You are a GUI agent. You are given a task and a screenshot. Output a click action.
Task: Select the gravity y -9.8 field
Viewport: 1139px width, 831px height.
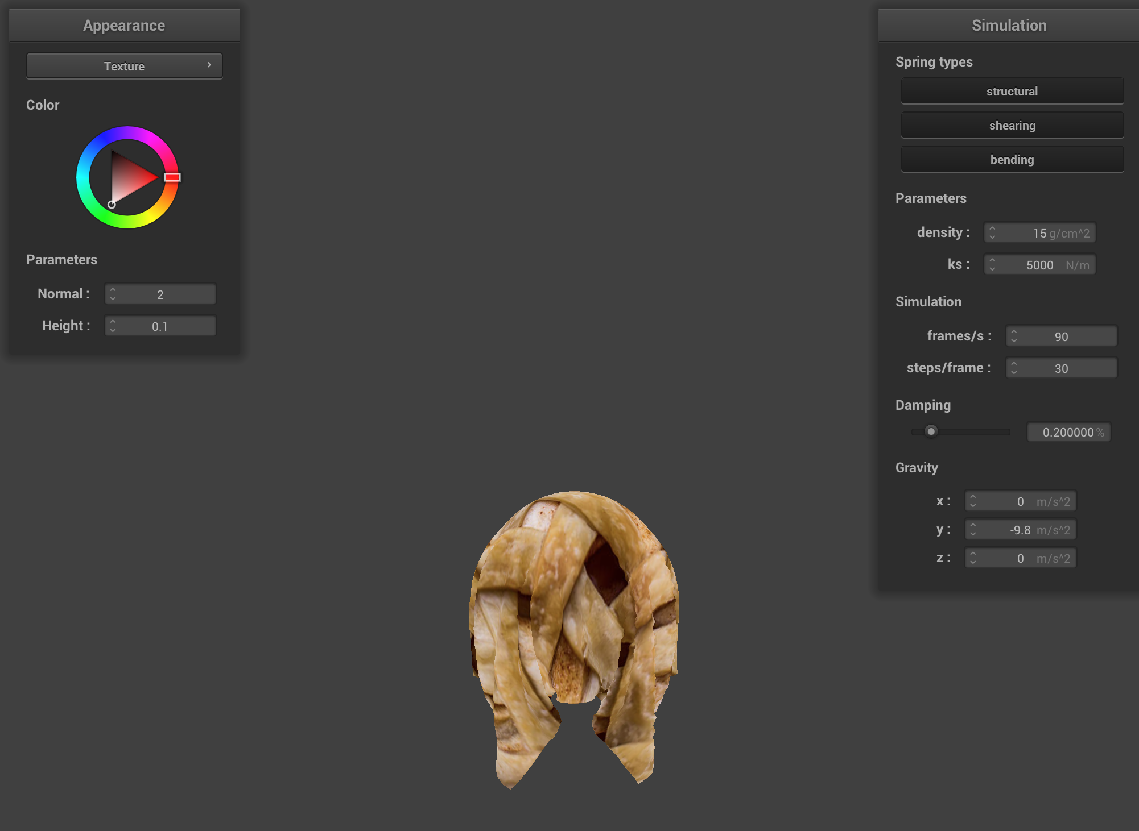[x=1021, y=529]
